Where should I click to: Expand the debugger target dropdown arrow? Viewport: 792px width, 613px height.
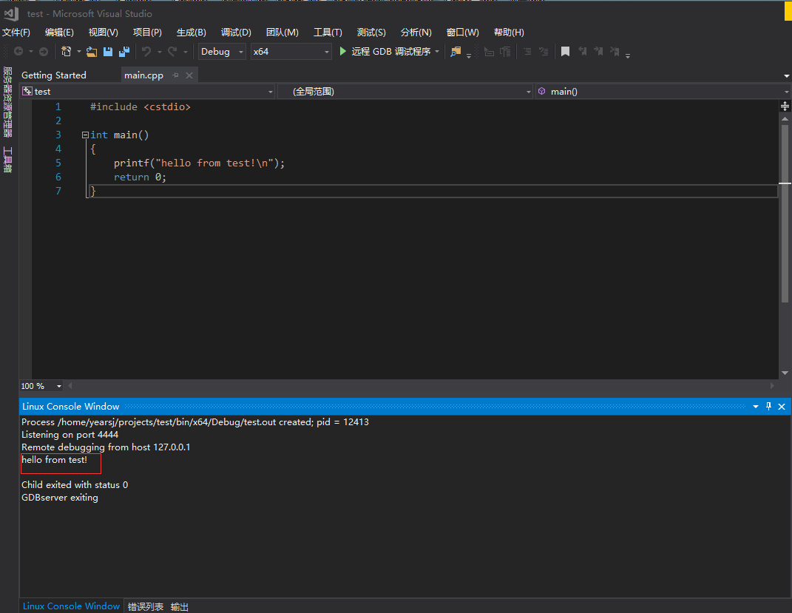click(x=438, y=52)
